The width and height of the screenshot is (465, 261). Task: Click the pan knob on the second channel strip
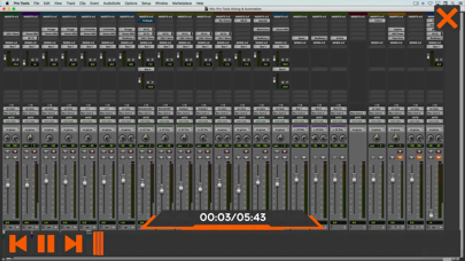[30, 138]
